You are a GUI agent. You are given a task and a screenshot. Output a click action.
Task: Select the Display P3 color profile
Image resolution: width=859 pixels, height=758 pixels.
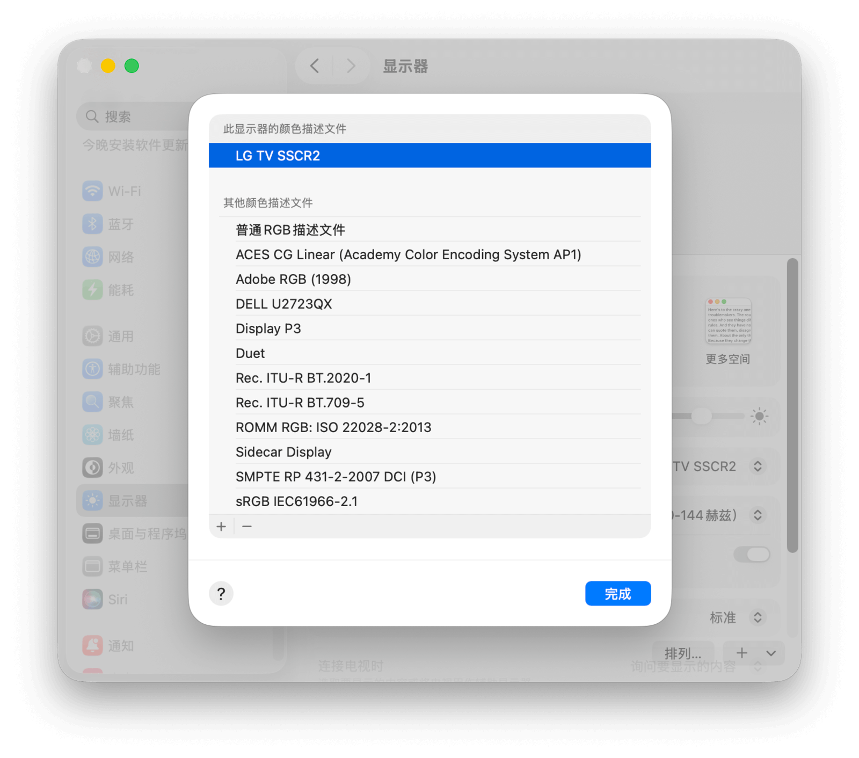pos(268,329)
